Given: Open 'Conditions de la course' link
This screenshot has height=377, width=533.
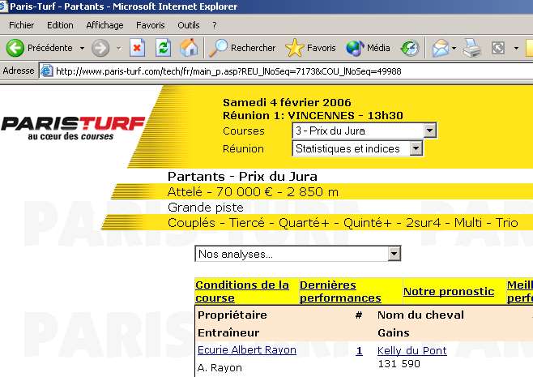Looking at the screenshot, I should [242, 291].
